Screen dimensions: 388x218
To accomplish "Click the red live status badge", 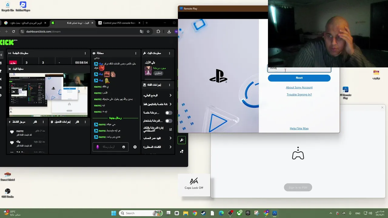I will pyautogui.click(x=13, y=63).
